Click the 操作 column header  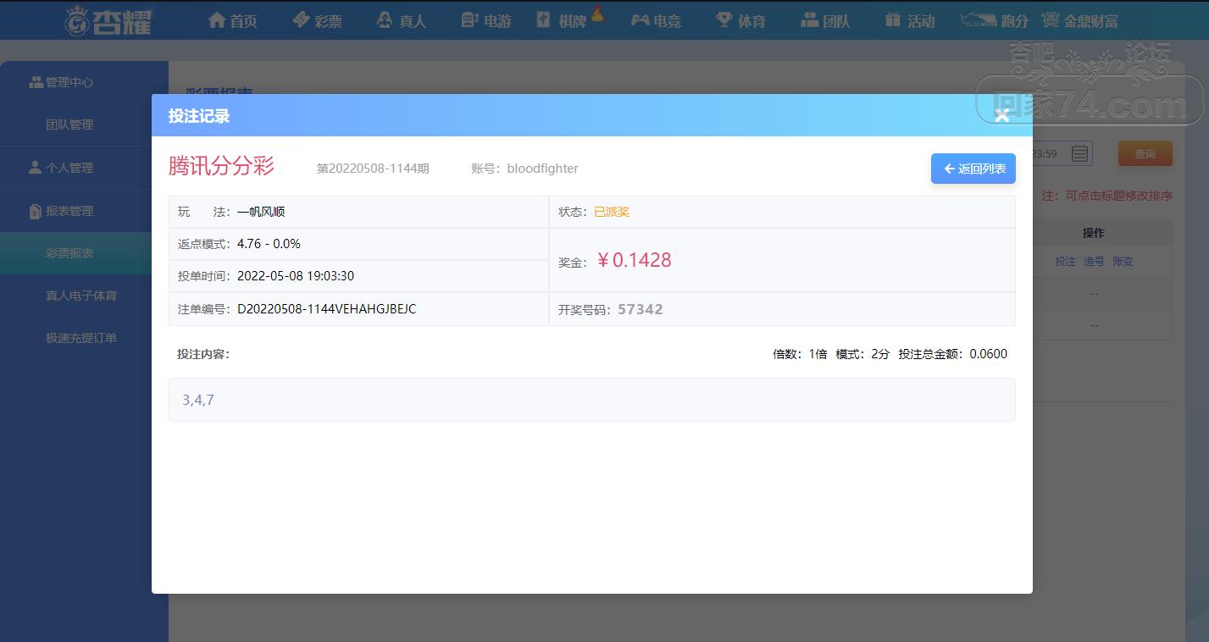pyautogui.click(x=1093, y=233)
